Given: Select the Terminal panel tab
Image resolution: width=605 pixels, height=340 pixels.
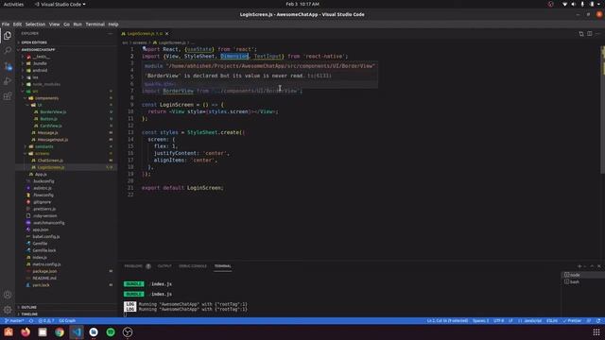Looking at the screenshot, I should [x=223, y=266].
